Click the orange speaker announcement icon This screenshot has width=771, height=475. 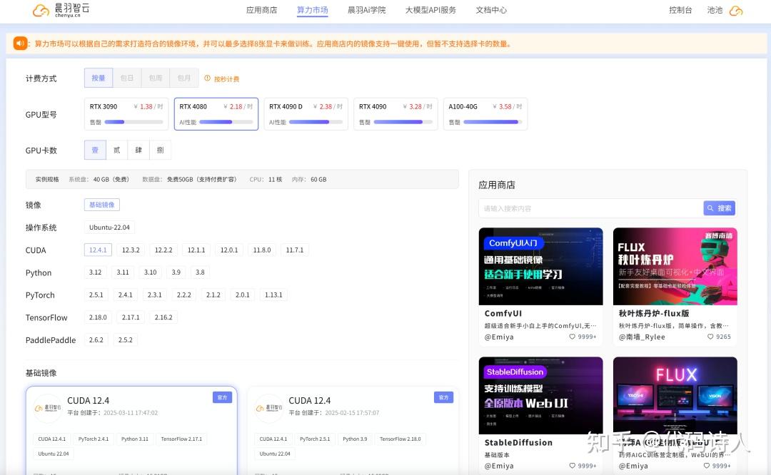(20, 44)
